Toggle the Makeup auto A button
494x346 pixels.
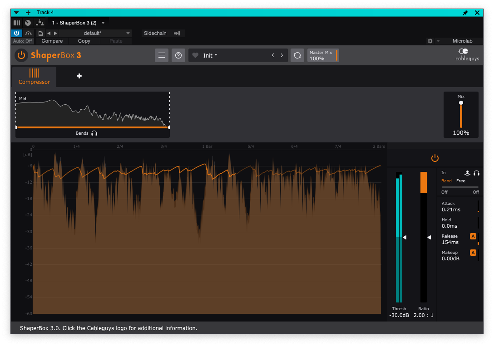473,253
